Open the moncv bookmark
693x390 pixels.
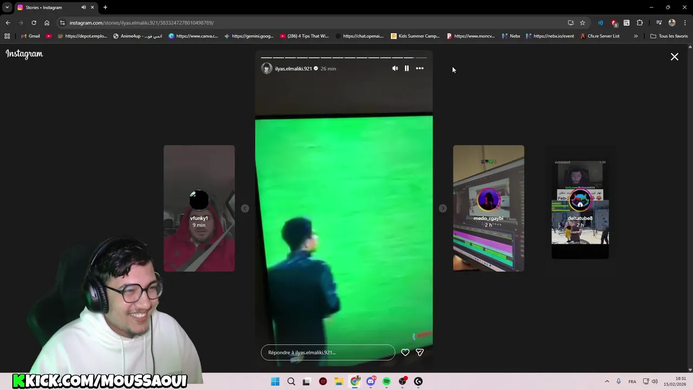[x=471, y=36]
